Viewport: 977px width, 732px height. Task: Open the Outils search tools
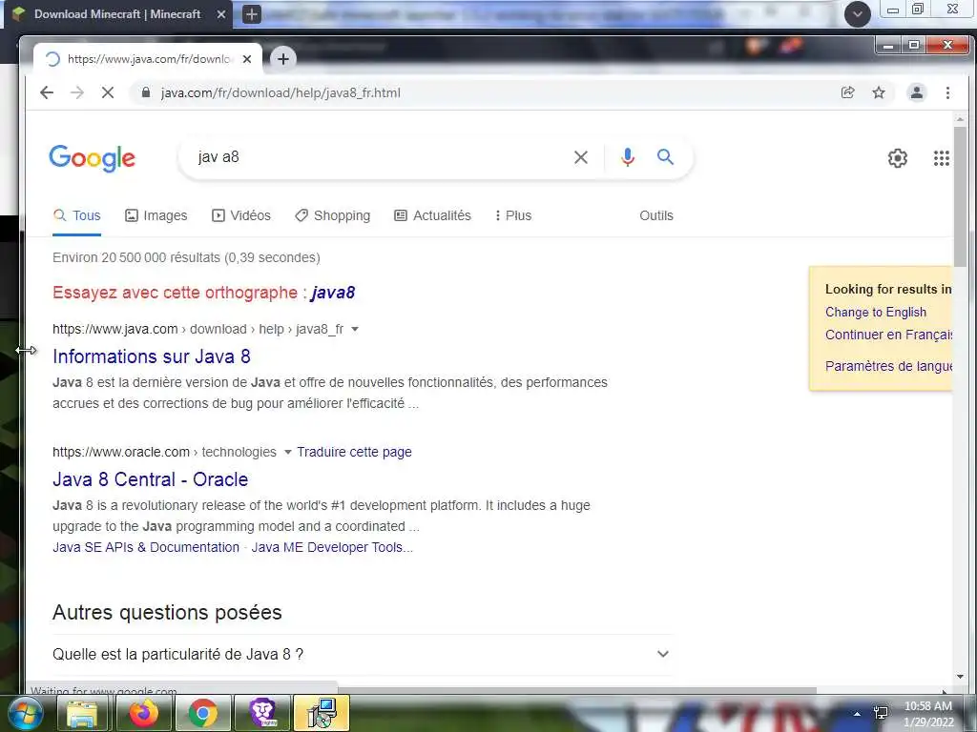point(656,215)
